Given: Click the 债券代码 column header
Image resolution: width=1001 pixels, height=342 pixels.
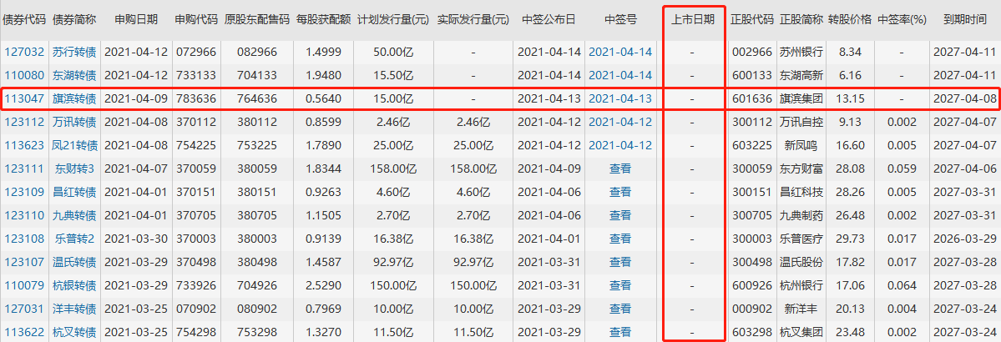Looking at the screenshot, I should (24, 20).
